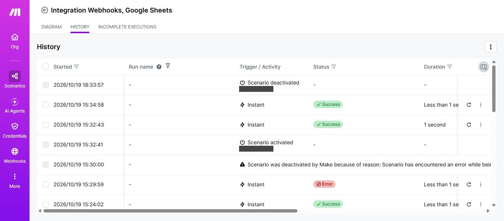Select the History tab

click(x=80, y=27)
